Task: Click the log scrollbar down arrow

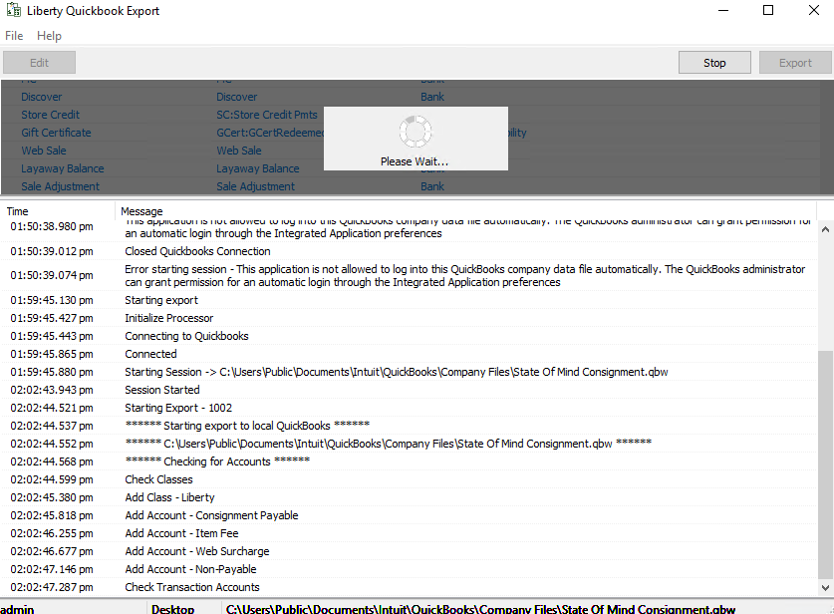Action: (825, 588)
